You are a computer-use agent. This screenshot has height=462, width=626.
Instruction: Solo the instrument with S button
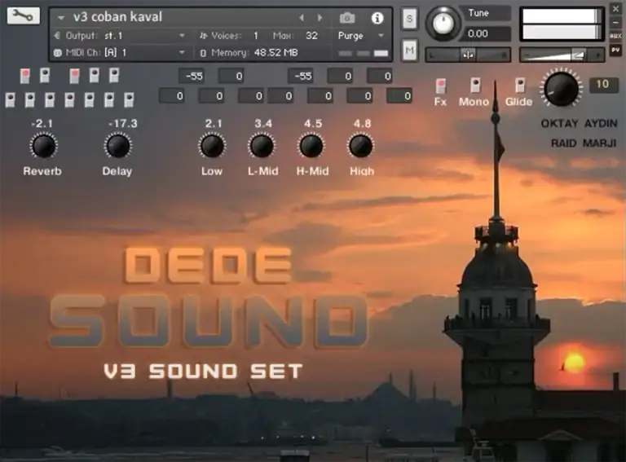(409, 19)
